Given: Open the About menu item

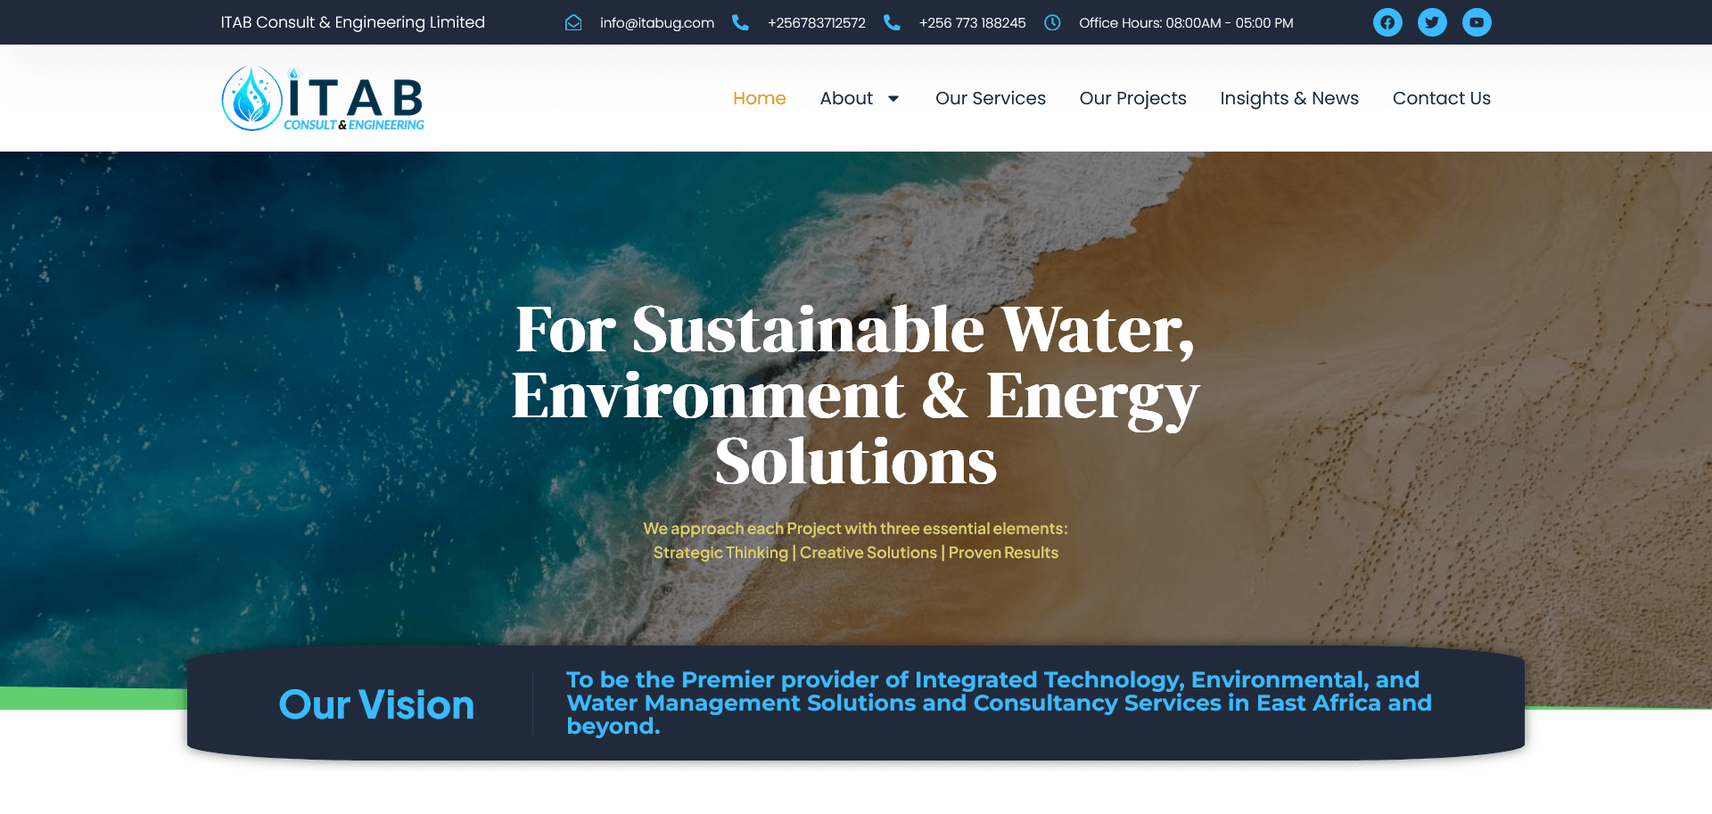Looking at the screenshot, I should [846, 98].
